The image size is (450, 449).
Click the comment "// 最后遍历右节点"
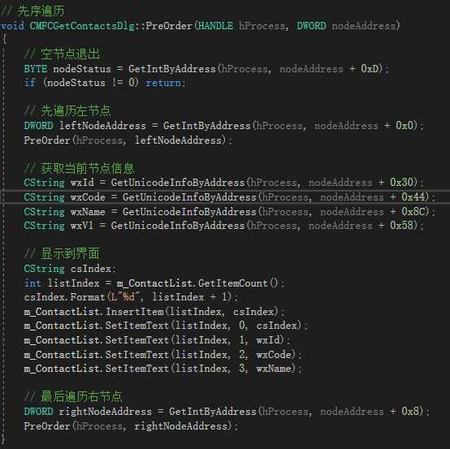73,397
